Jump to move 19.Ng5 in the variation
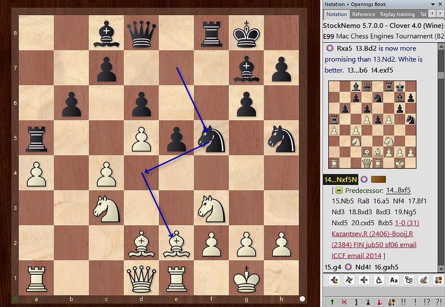This screenshot has height=307, width=445. click(x=406, y=212)
